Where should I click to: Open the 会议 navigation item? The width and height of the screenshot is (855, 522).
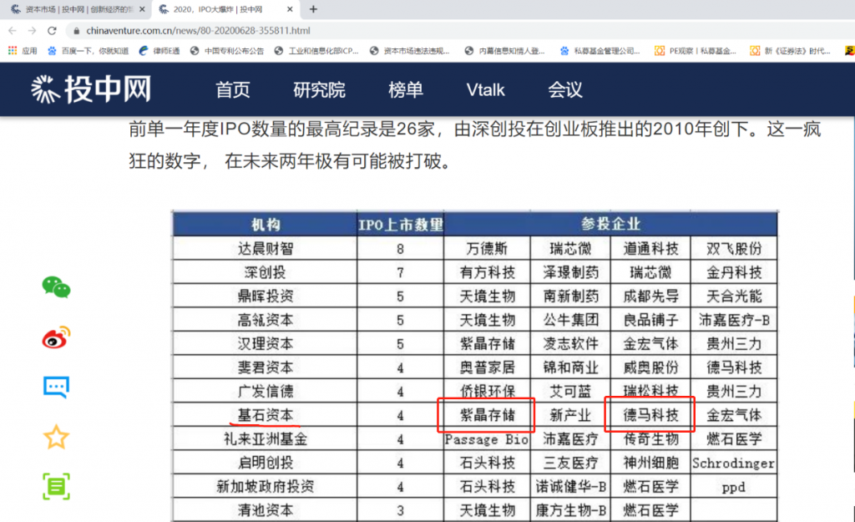click(x=565, y=90)
